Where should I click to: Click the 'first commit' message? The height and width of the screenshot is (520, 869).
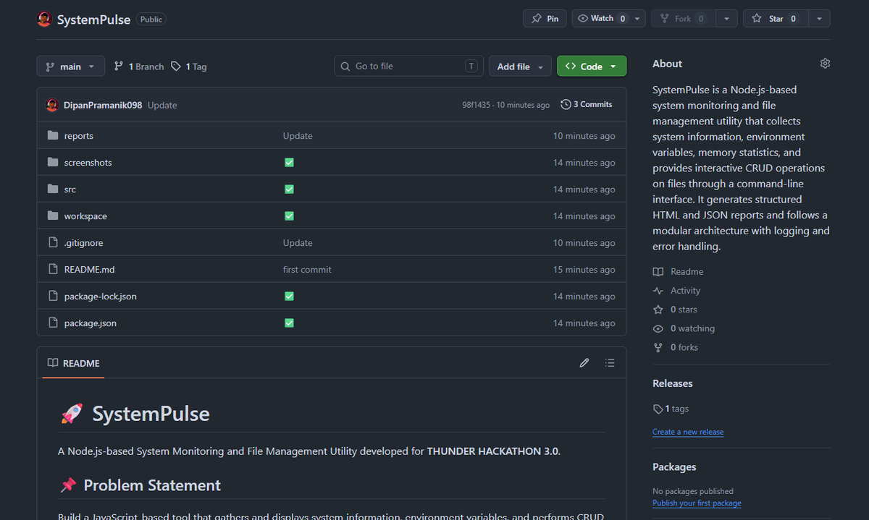[307, 270]
